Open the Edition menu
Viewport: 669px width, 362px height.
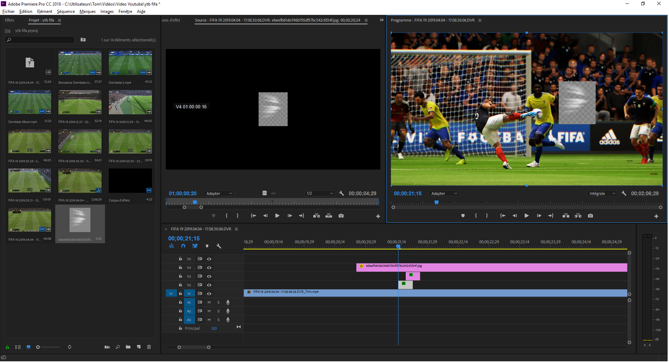click(26, 11)
